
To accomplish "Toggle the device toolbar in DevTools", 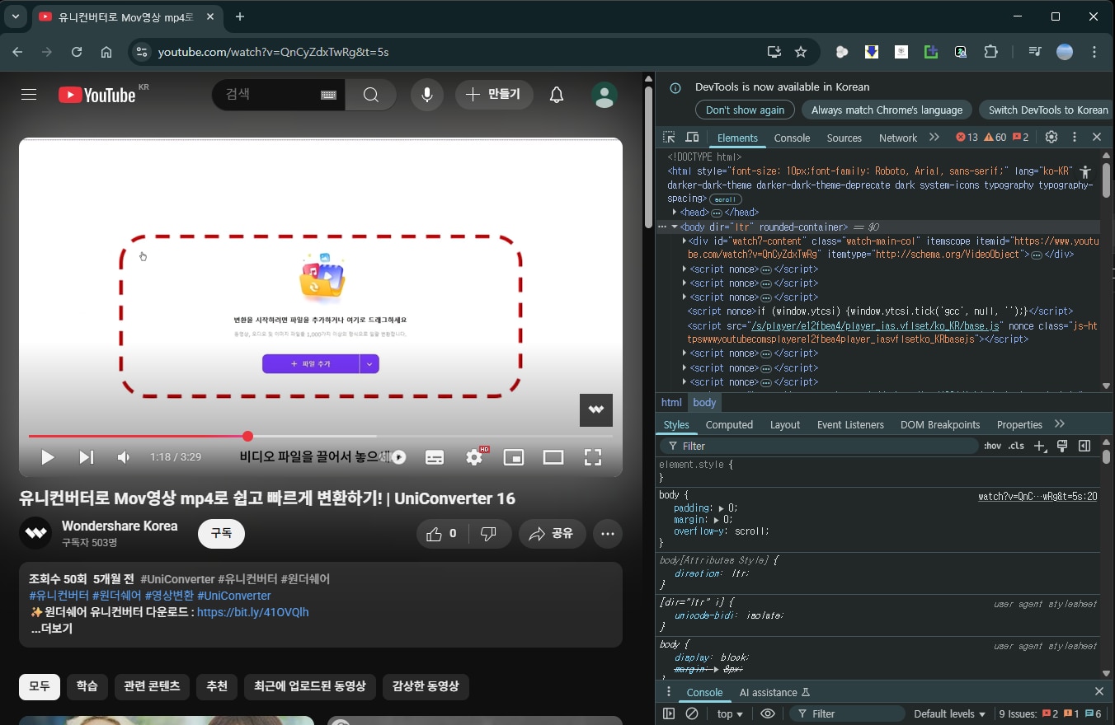I will (x=692, y=137).
